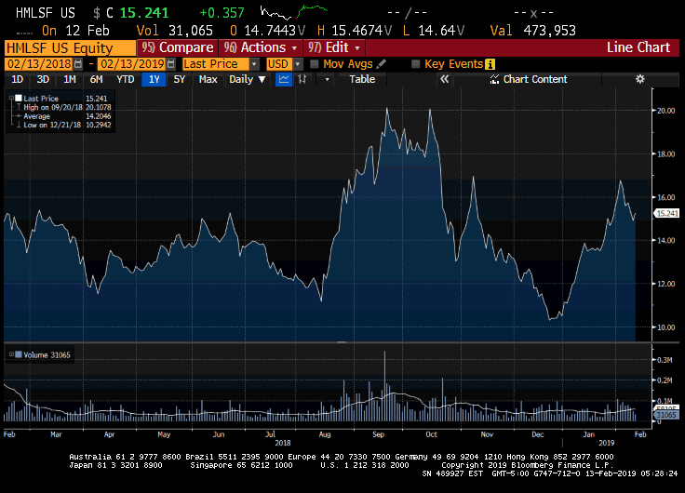Click the HMLSF US Equity security field

[x=70, y=47]
